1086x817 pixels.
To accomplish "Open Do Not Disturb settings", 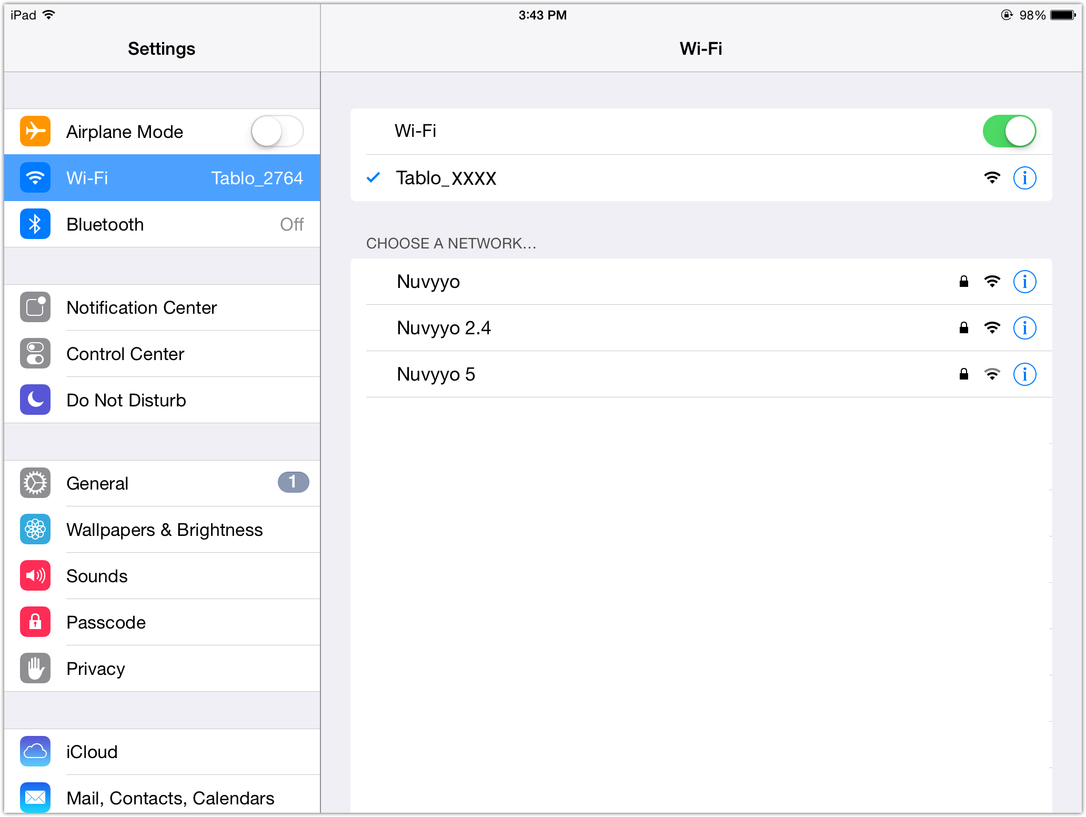I will 162,400.
